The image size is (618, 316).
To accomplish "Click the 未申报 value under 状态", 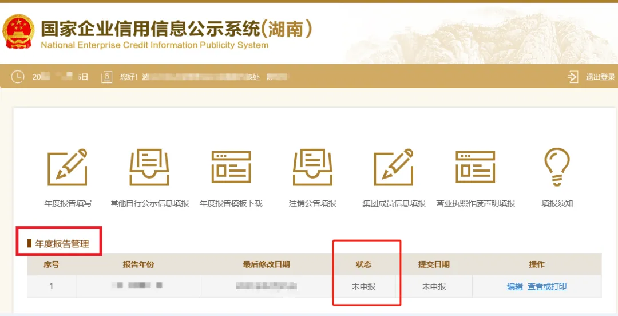I will pos(363,286).
